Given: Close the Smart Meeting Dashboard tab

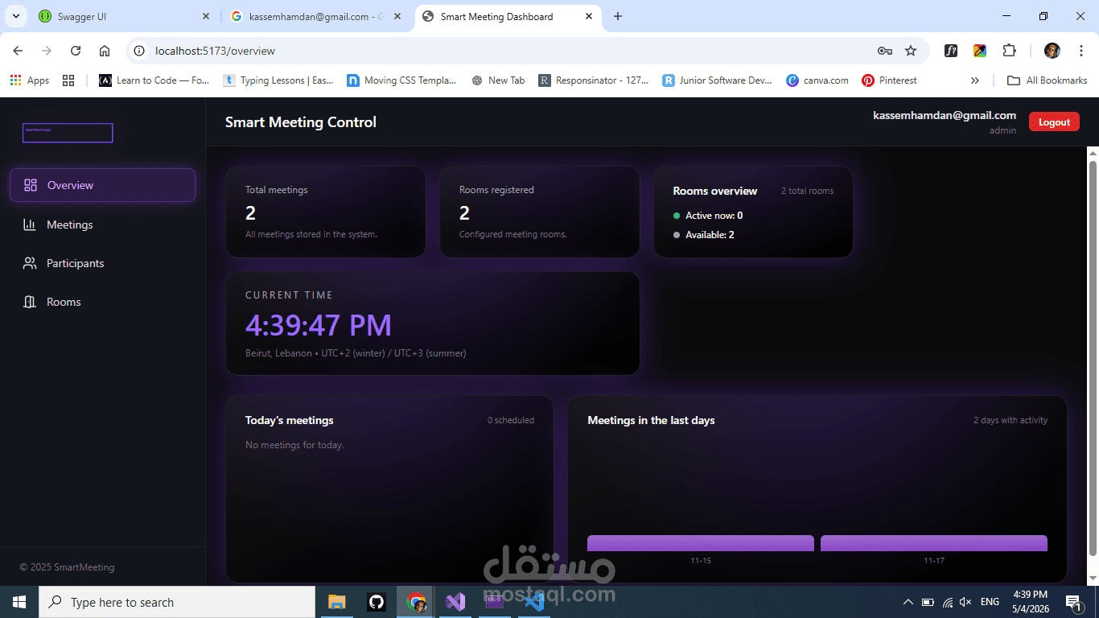Looking at the screenshot, I should pyautogui.click(x=589, y=16).
